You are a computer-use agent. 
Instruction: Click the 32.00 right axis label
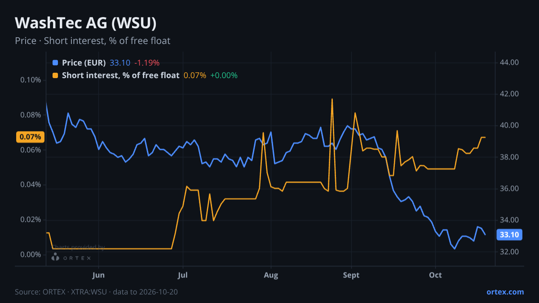[509, 252]
